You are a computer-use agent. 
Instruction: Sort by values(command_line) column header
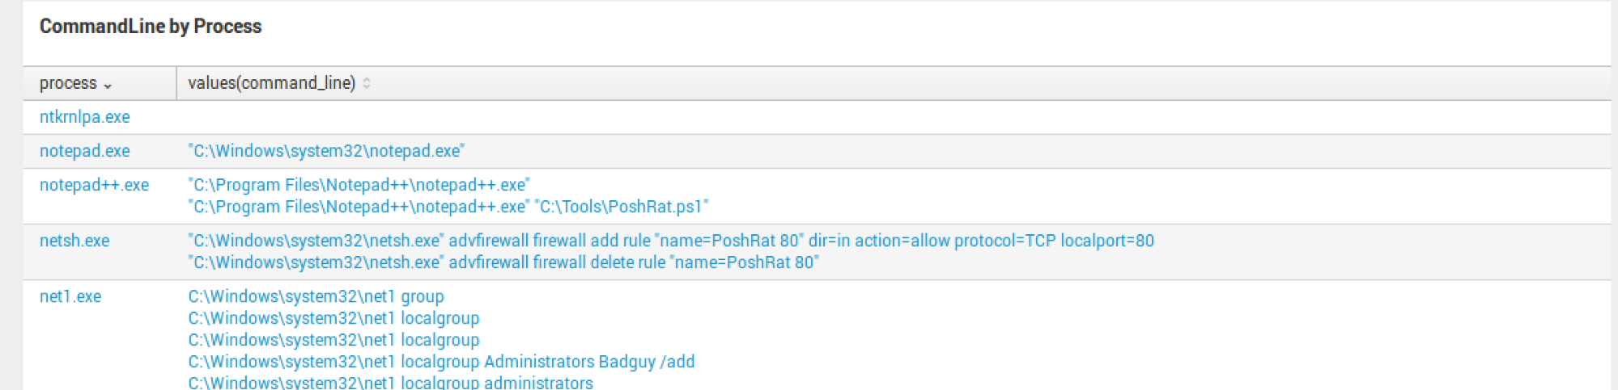point(272,83)
